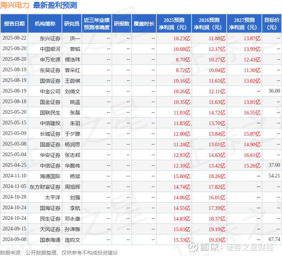Select the 覆盖时长 column header
This screenshot has height=256, width=282.
[x=144, y=23]
